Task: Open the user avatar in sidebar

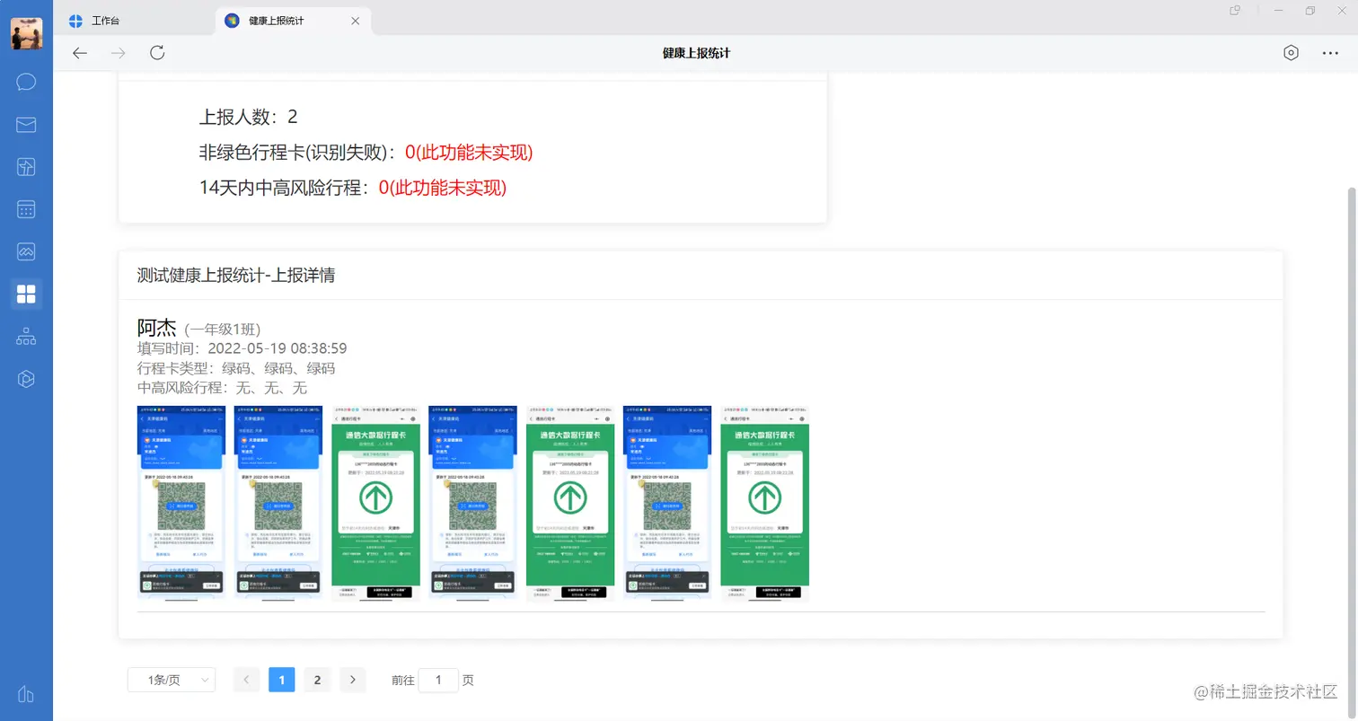Action: click(26, 34)
